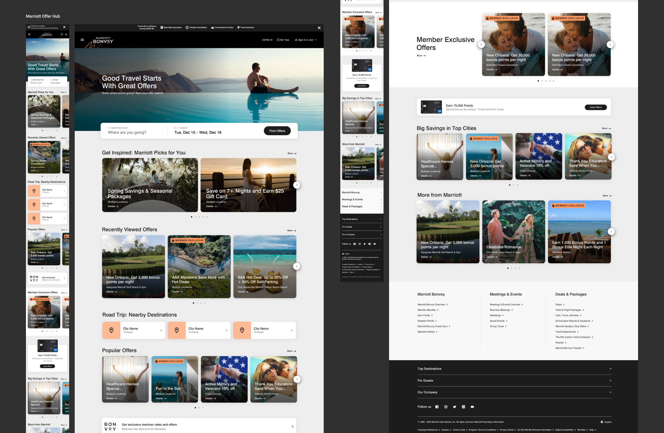Click the Find Offers button

(x=277, y=131)
